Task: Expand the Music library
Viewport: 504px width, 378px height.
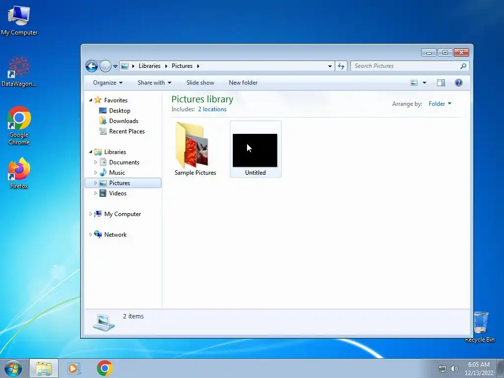Action: [95, 173]
